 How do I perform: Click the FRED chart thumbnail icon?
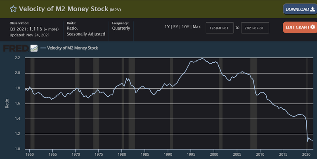pos(34,48)
